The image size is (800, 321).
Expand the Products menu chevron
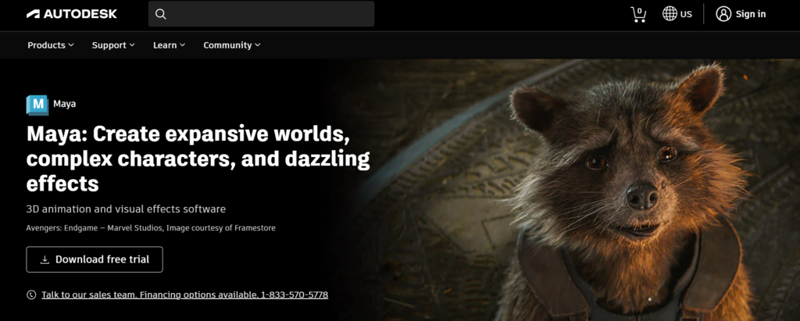click(71, 45)
